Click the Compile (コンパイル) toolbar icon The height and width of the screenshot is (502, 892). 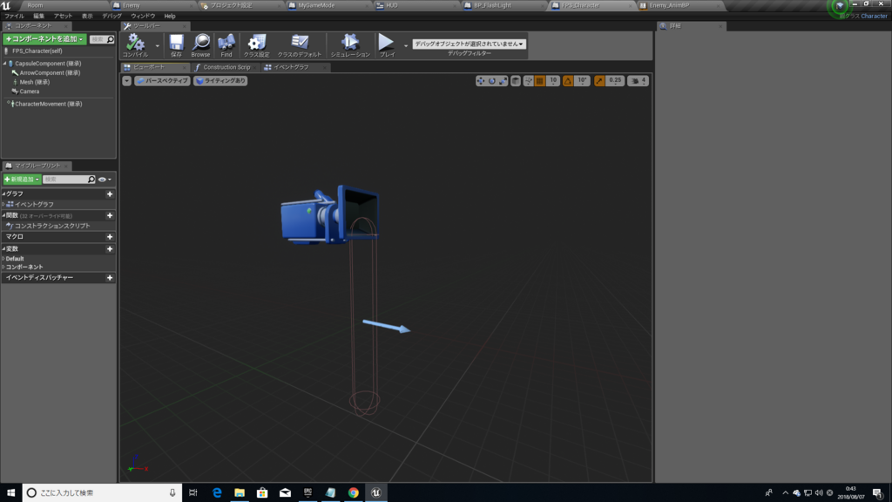point(135,45)
